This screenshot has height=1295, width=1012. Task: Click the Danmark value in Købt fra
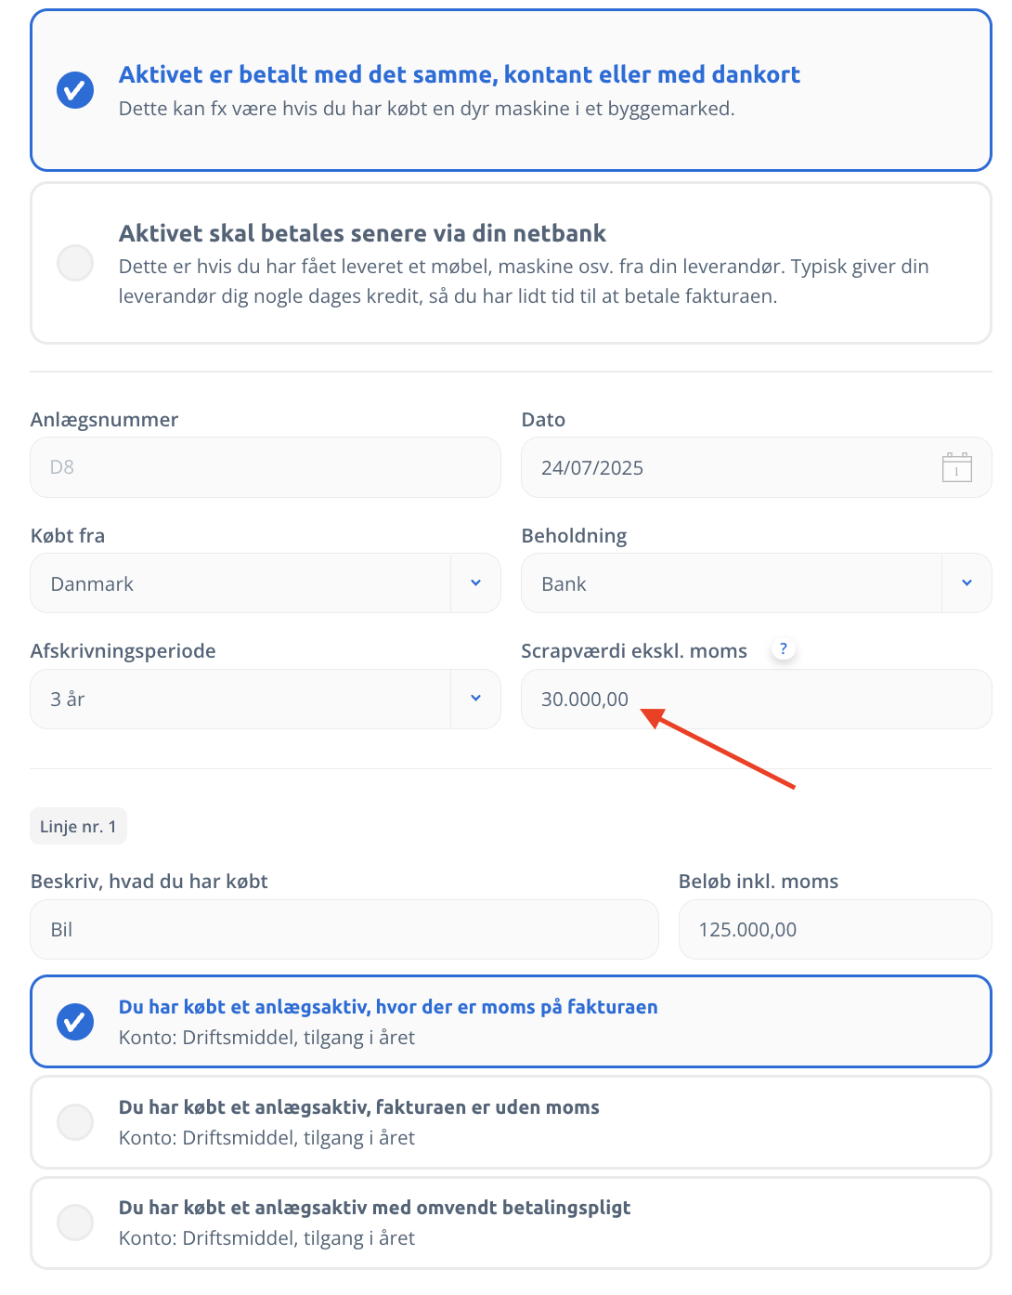click(92, 583)
